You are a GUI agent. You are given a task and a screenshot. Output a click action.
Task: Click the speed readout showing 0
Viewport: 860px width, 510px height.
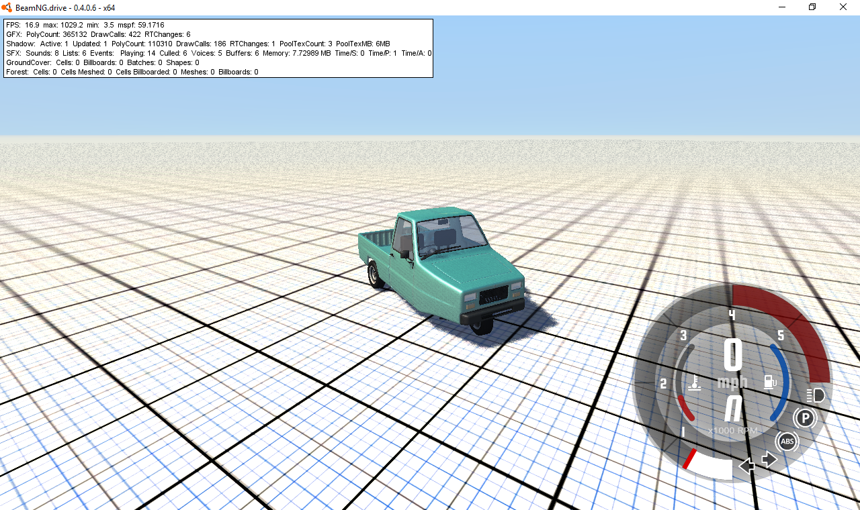tap(732, 356)
